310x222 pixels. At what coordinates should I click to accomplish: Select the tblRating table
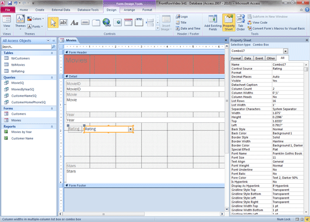click(18, 71)
